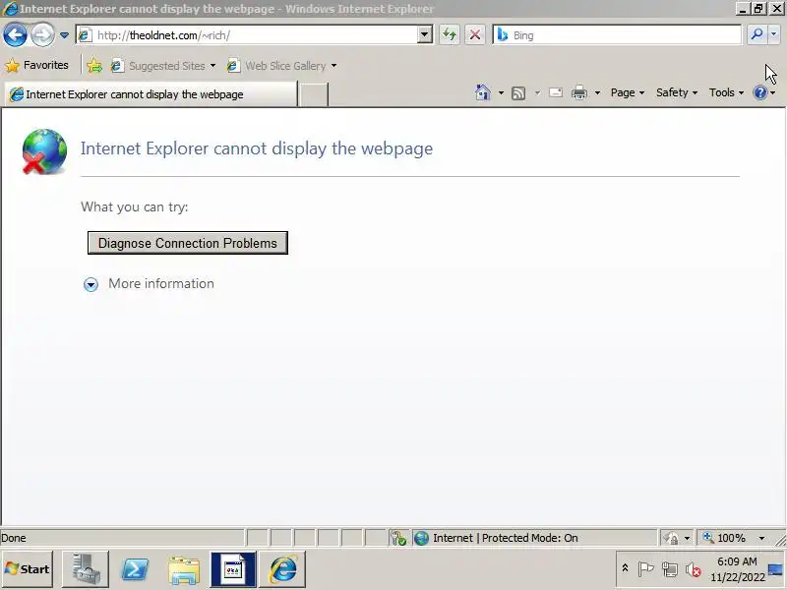Open the Safety menu
Screen dimensions: 787x590
pyautogui.click(x=677, y=92)
